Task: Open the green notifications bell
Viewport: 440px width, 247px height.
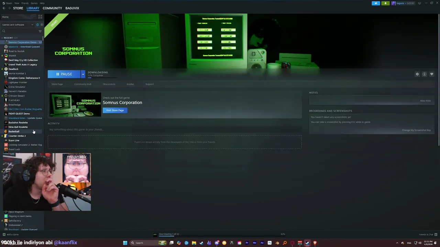Action: click(385, 3)
